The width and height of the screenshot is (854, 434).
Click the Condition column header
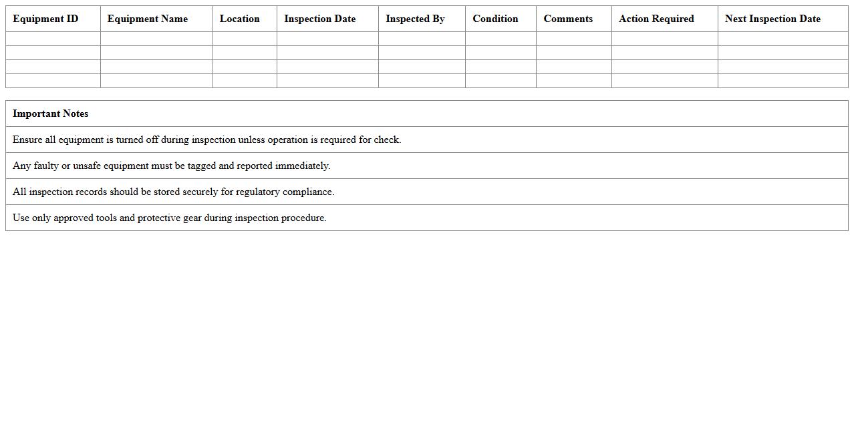495,19
